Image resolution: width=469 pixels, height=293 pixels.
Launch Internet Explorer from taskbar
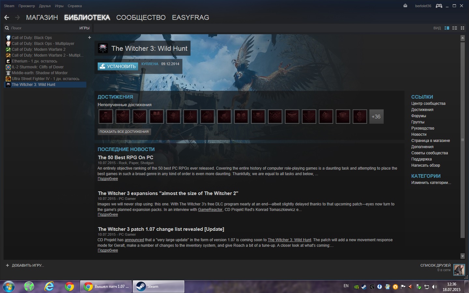click(x=49, y=287)
